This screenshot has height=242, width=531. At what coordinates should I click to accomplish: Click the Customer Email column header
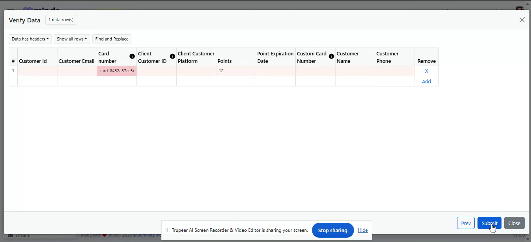point(77,57)
